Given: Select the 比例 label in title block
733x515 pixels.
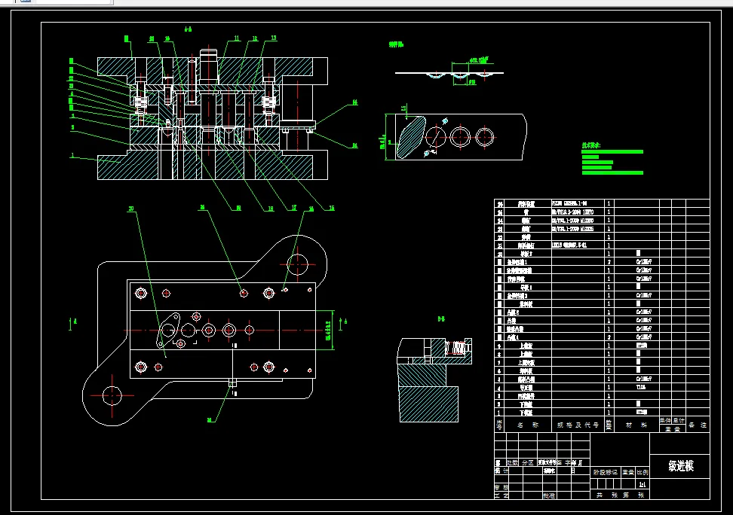Looking at the screenshot, I should coord(643,472).
